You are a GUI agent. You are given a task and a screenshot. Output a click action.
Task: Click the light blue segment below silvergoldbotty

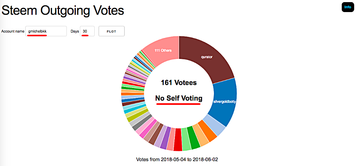pos(214,125)
